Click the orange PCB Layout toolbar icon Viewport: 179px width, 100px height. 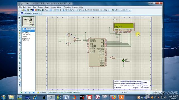36,10
